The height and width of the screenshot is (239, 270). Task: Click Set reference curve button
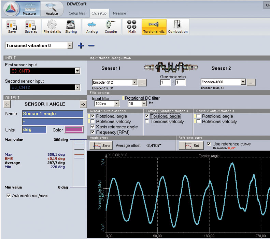[x=191, y=146]
